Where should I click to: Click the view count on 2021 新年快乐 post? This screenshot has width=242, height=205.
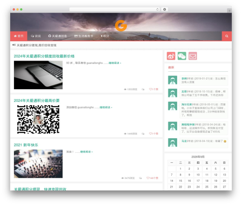128,178
